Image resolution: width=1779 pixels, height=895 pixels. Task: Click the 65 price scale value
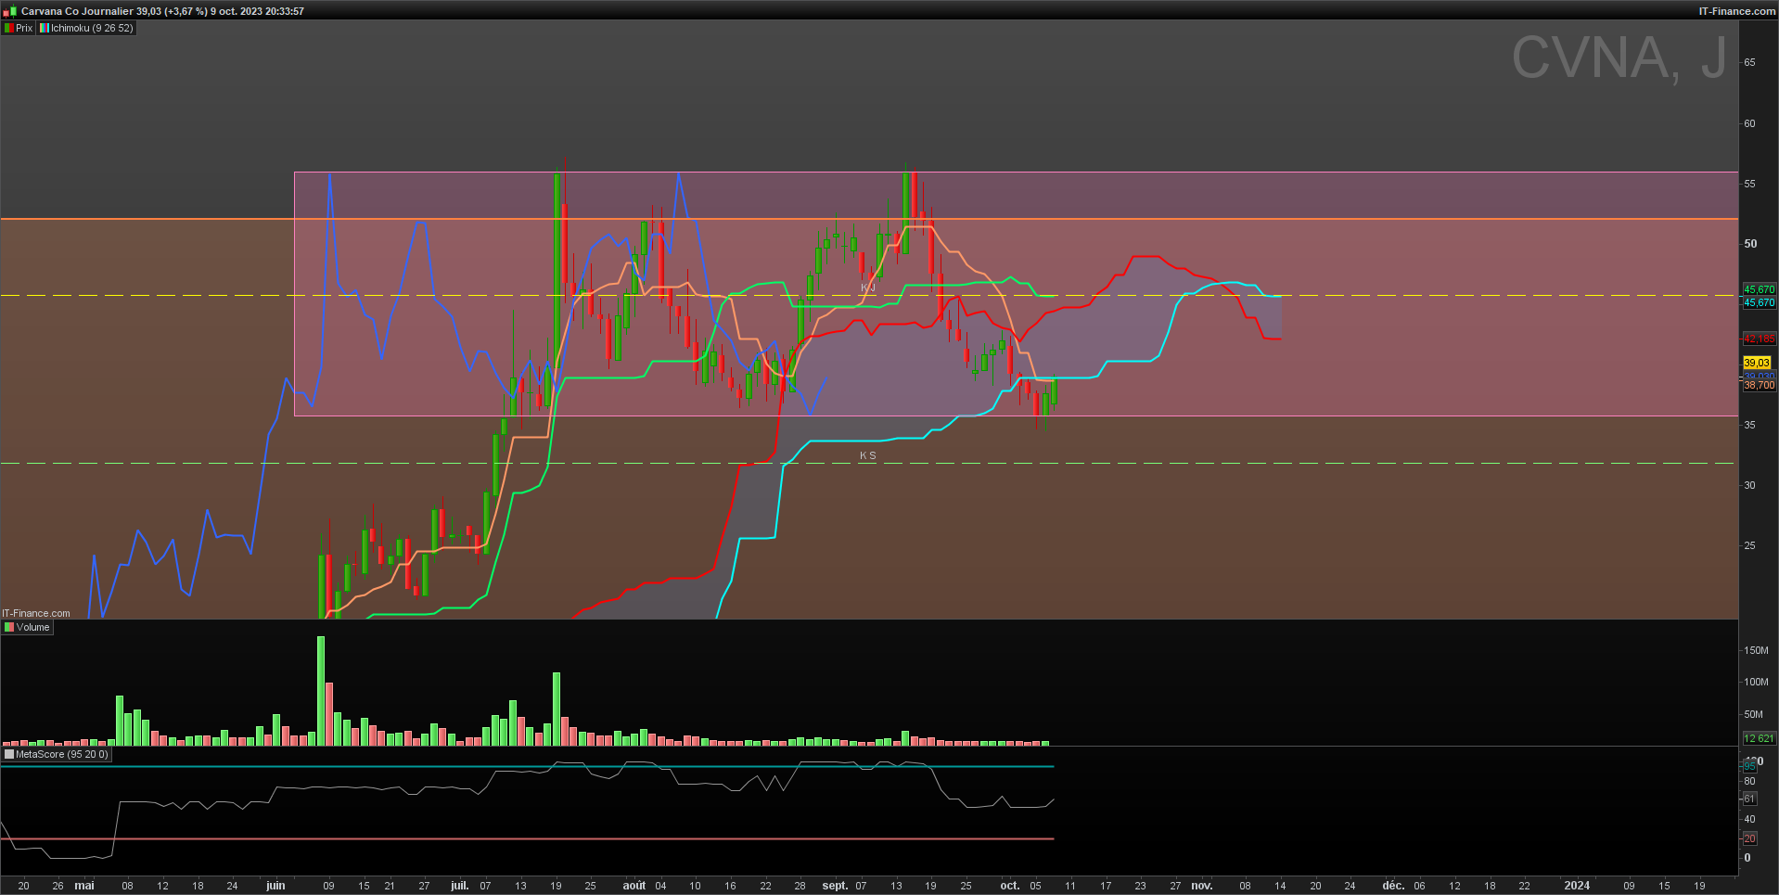1749,62
